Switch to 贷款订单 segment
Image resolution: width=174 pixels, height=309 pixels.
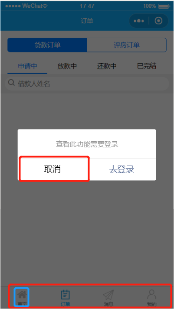click(47, 45)
